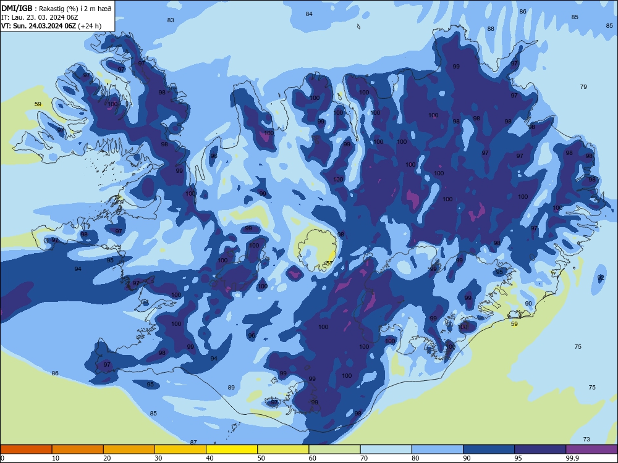Image resolution: width=618 pixels, height=463 pixels.
Task: Click the '79' humidity value on the map
Action: [x=583, y=86]
